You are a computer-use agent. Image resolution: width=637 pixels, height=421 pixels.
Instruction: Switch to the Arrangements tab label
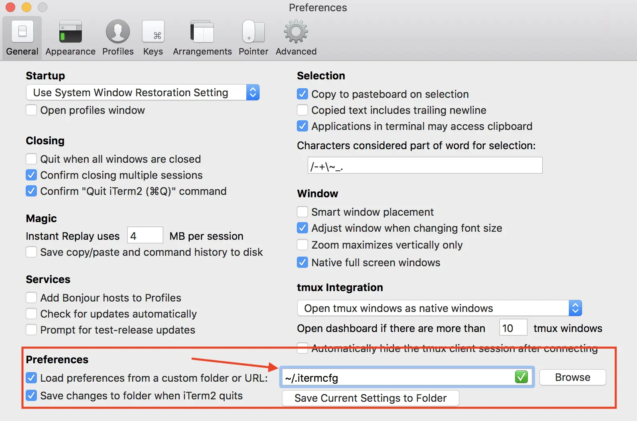(202, 51)
